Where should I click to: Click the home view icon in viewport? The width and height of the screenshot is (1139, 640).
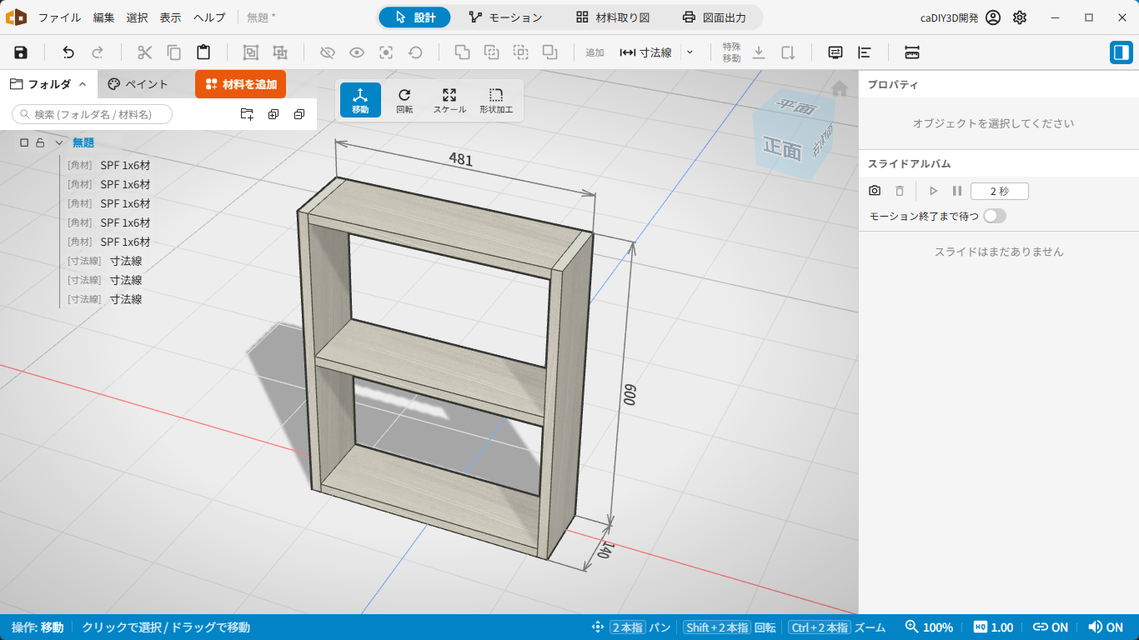840,88
